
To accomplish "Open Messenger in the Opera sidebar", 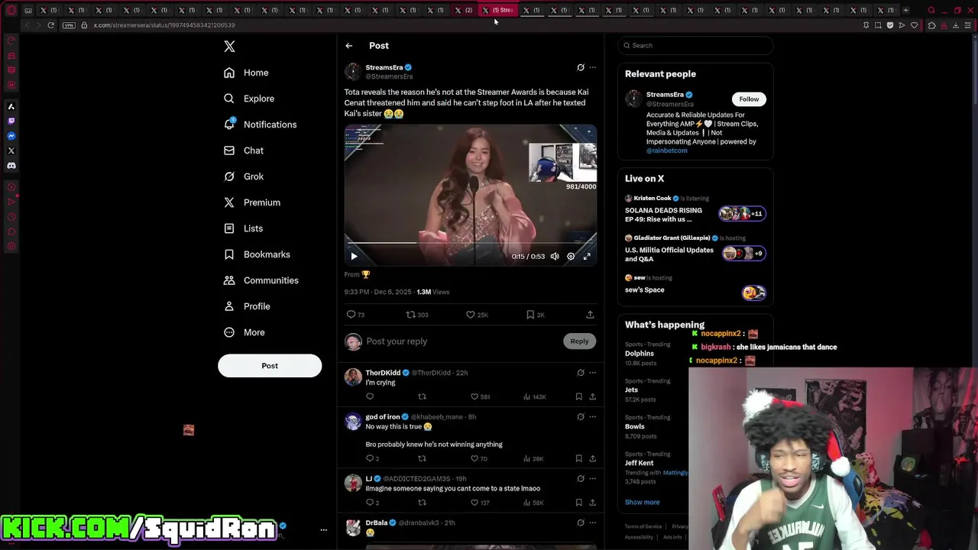I will 11,136.
